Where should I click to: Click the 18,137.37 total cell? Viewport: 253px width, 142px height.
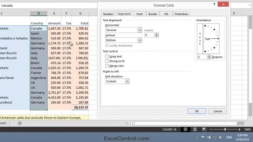[x=80, y=107]
